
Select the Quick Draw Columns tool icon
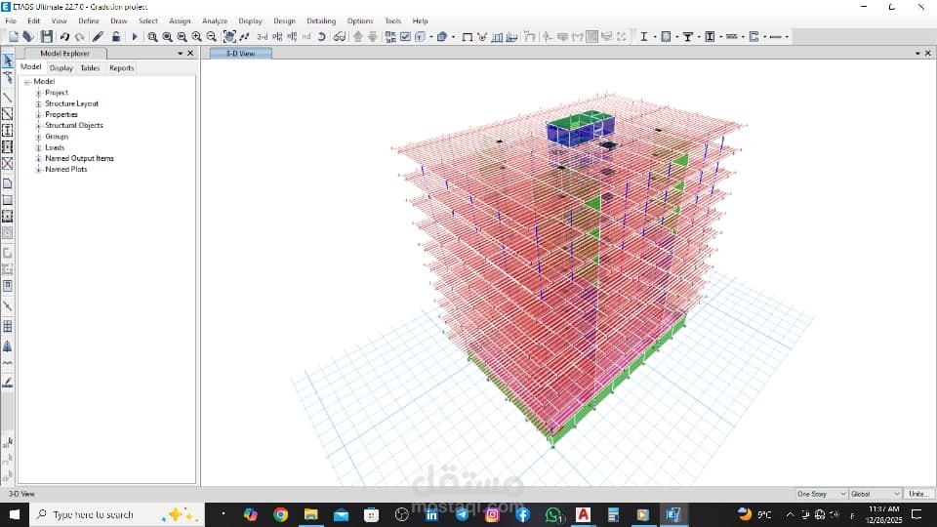[x=7, y=130]
